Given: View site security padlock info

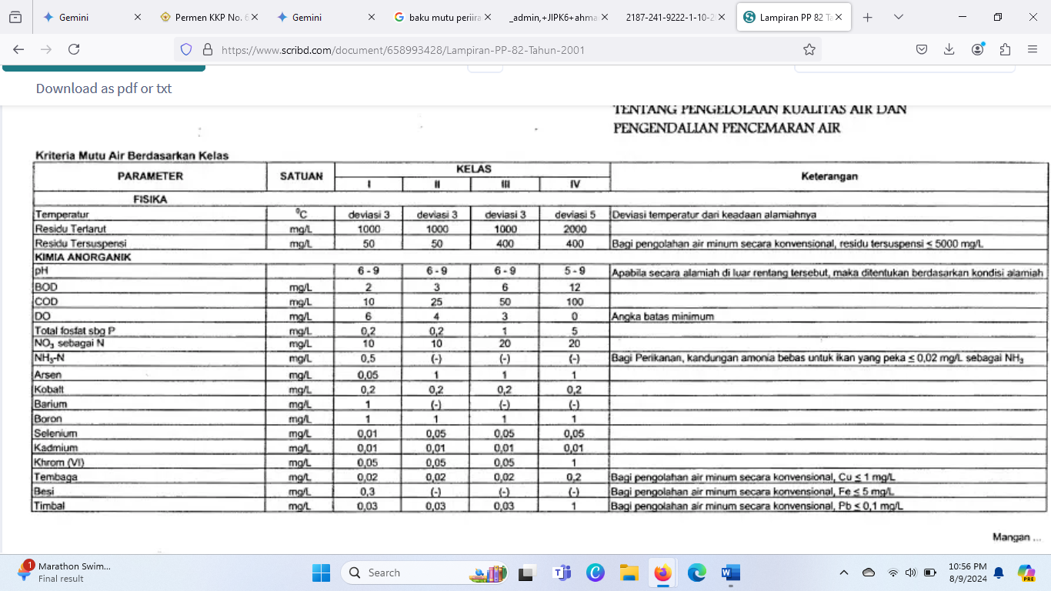Looking at the screenshot, I should (x=207, y=49).
